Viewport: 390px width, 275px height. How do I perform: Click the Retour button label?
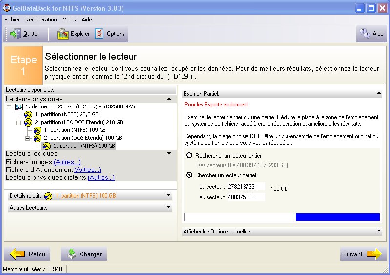click(x=38, y=254)
